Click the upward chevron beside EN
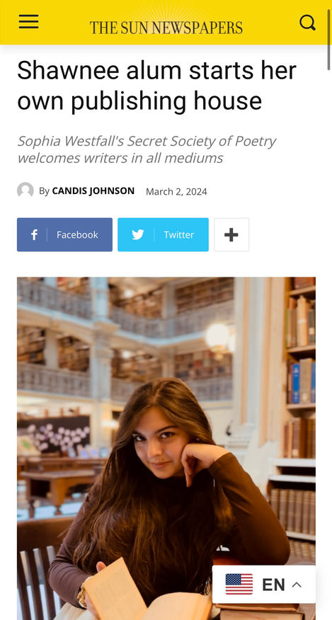This screenshot has width=332, height=620. pyautogui.click(x=297, y=585)
